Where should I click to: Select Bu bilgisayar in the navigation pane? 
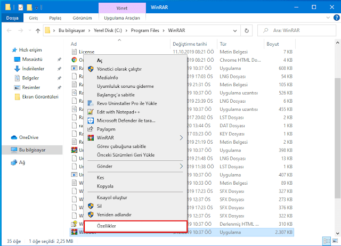pyautogui.click(x=32, y=150)
